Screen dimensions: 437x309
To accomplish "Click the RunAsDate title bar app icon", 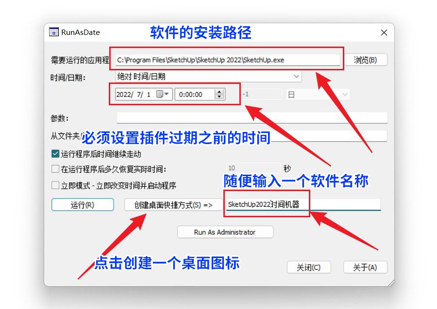I will coord(54,32).
